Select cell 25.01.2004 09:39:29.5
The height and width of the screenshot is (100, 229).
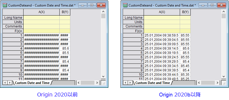pos(162,62)
